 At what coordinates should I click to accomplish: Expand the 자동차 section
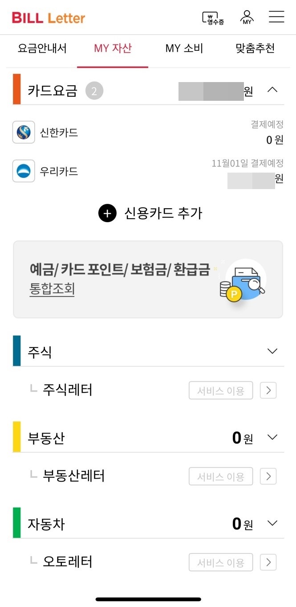tap(272, 523)
